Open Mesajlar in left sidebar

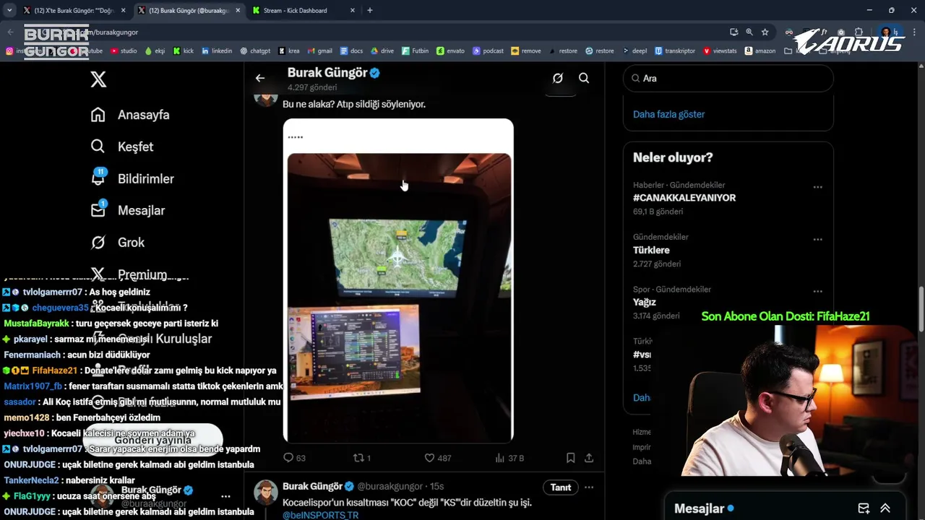(128, 210)
